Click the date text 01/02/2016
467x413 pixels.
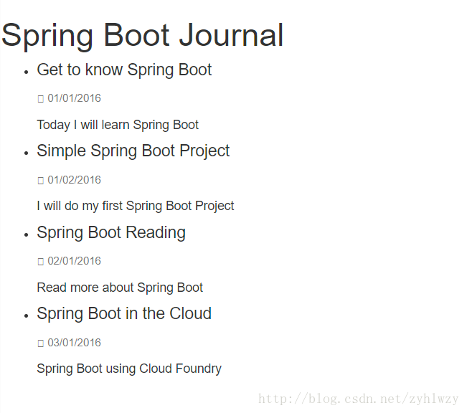coord(74,180)
